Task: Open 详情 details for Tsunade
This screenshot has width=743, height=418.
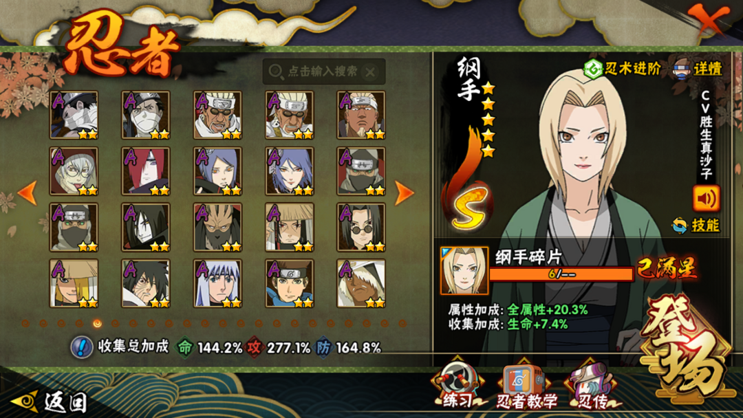Action: pyautogui.click(x=698, y=69)
